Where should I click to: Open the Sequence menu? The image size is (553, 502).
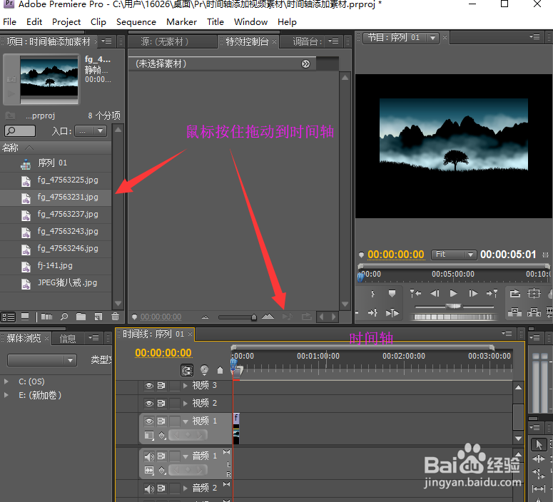[136, 22]
